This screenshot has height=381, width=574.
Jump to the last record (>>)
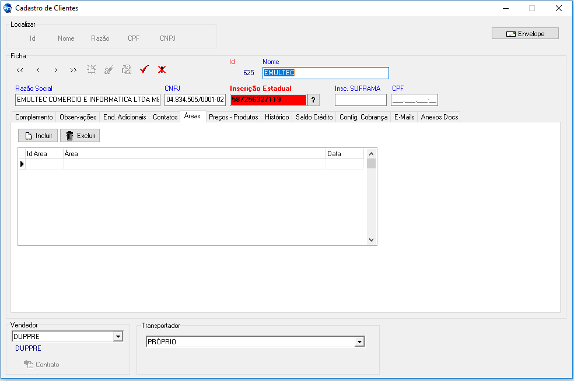73,70
